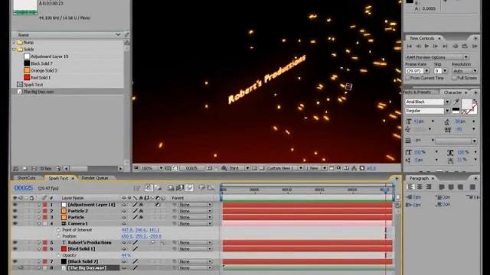Hide the Red Solid 1 layer

coord(15,249)
